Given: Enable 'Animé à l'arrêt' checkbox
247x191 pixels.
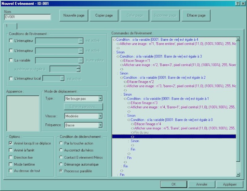Looking at the screenshot, I should pyautogui.click(x=11, y=150).
